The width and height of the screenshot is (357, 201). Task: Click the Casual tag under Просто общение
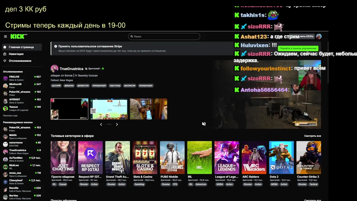(x=62, y=184)
